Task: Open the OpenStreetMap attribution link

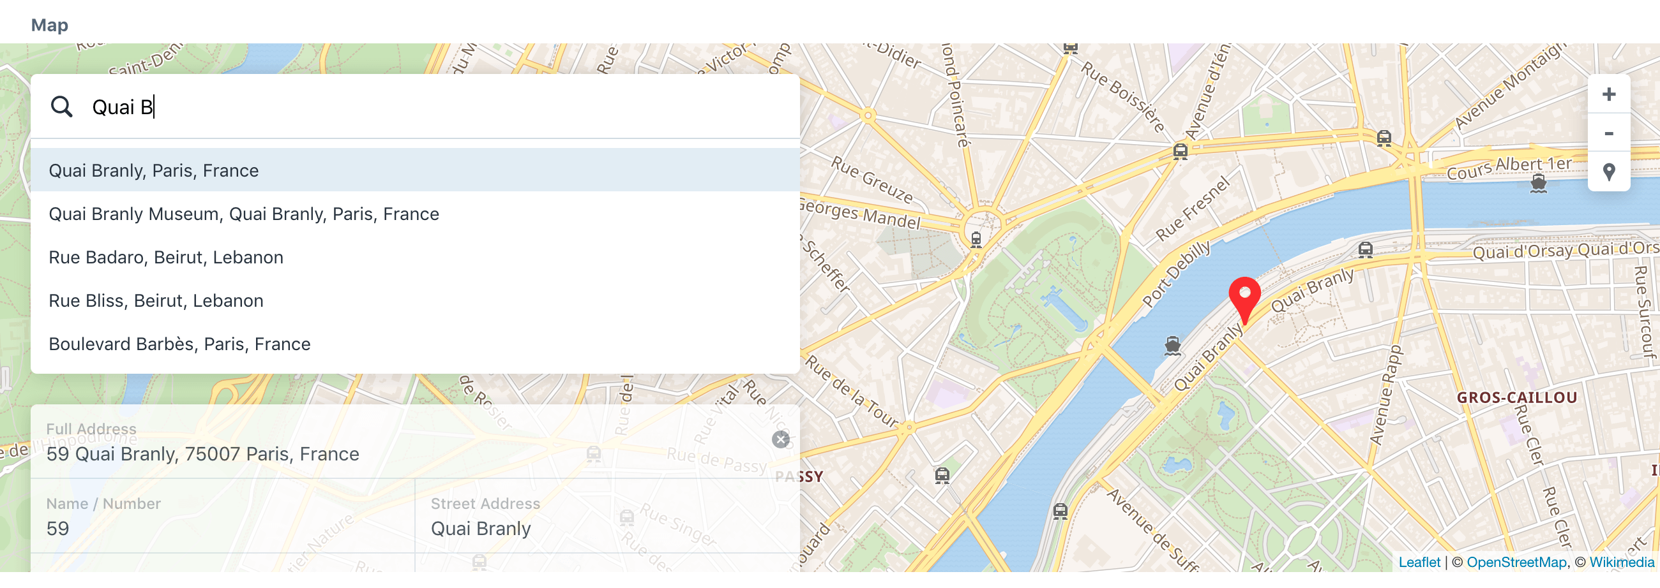Action: pyautogui.click(x=1516, y=562)
